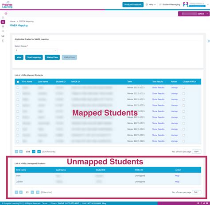Open the Select Grade dropdown
This screenshot has width=210, height=205.
(x=36, y=50)
